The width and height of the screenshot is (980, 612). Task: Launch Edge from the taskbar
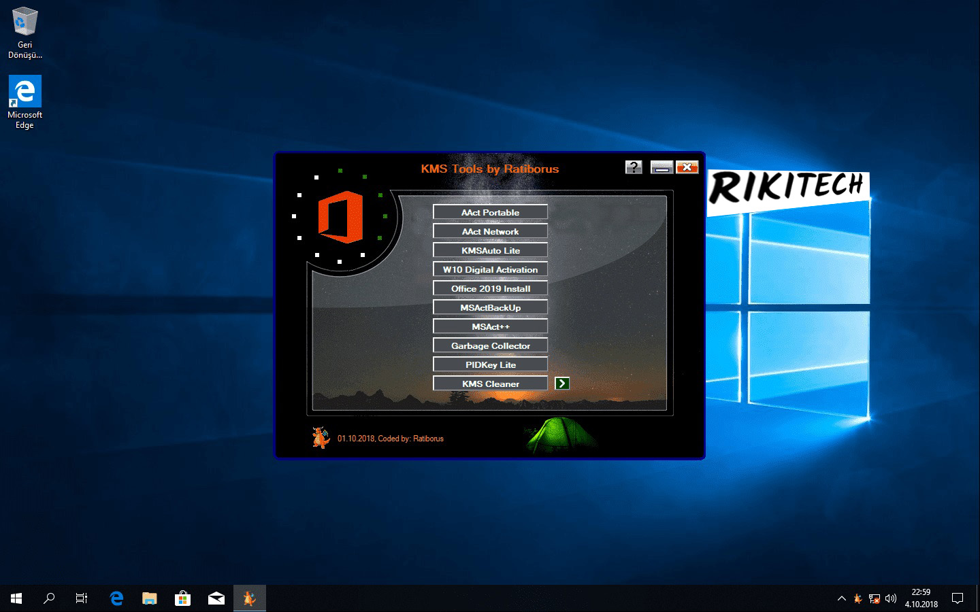pyautogui.click(x=116, y=598)
